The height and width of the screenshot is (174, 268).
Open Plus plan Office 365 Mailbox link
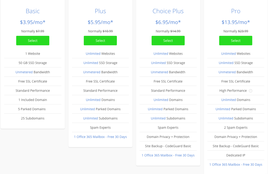[100, 137]
